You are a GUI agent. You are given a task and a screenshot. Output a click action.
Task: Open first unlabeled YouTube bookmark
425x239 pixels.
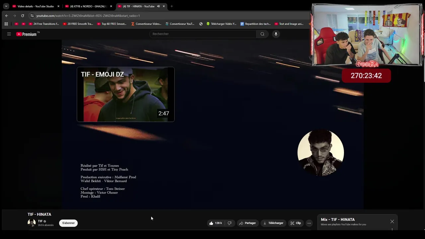click(x=16, y=24)
